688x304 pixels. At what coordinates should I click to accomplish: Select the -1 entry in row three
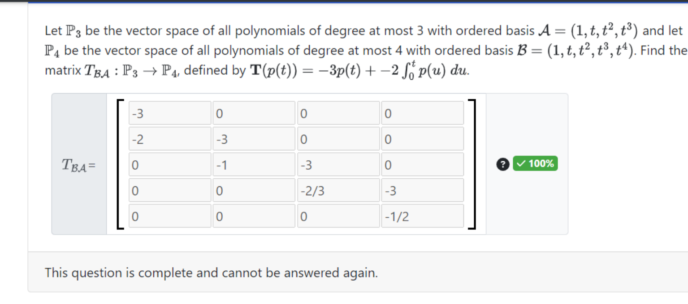pyautogui.click(x=254, y=165)
